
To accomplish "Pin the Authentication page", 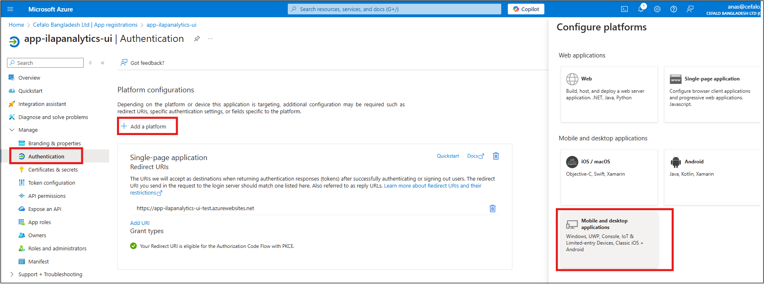I will [x=197, y=39].
